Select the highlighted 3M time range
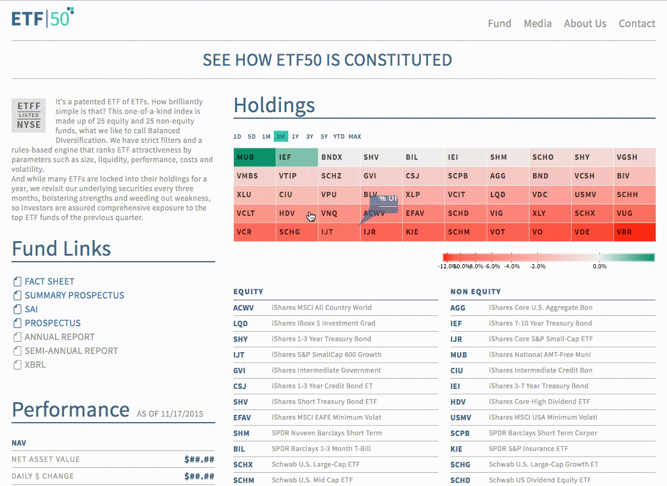667x486 pixels. point(281,136)
